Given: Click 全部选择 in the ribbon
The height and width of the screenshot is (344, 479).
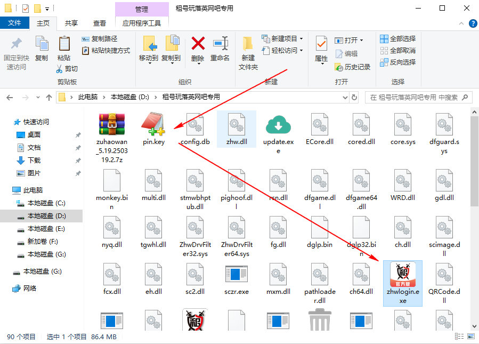Looking at the screenshot, I should click(397, 39).
